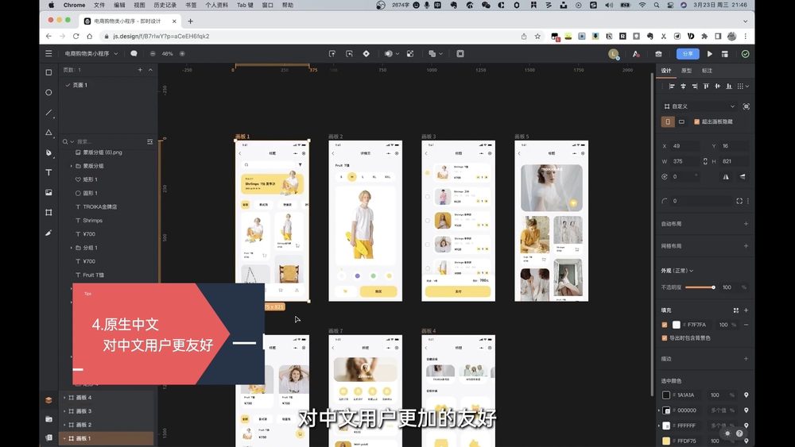Image resolution: width=795 pixels, height=447 pixels.
Task: Switch to the 设计 tab
Action: coord(665,71)
